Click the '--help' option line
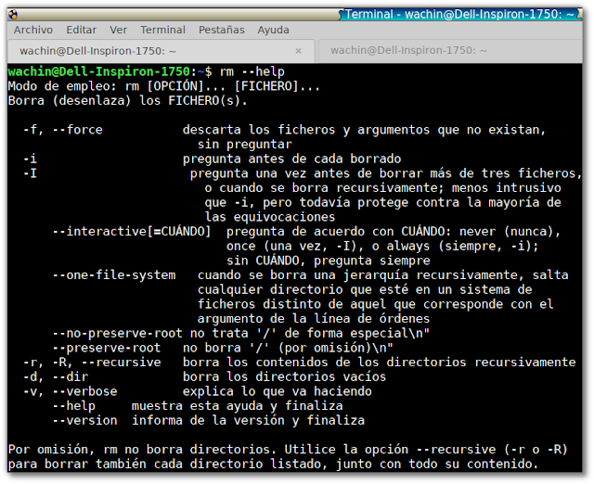This screenshot has width=594, height=484. (x=198, y=406)
